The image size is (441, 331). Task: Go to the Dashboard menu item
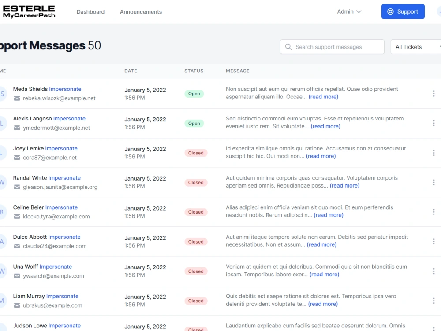(x=90, y=12)
